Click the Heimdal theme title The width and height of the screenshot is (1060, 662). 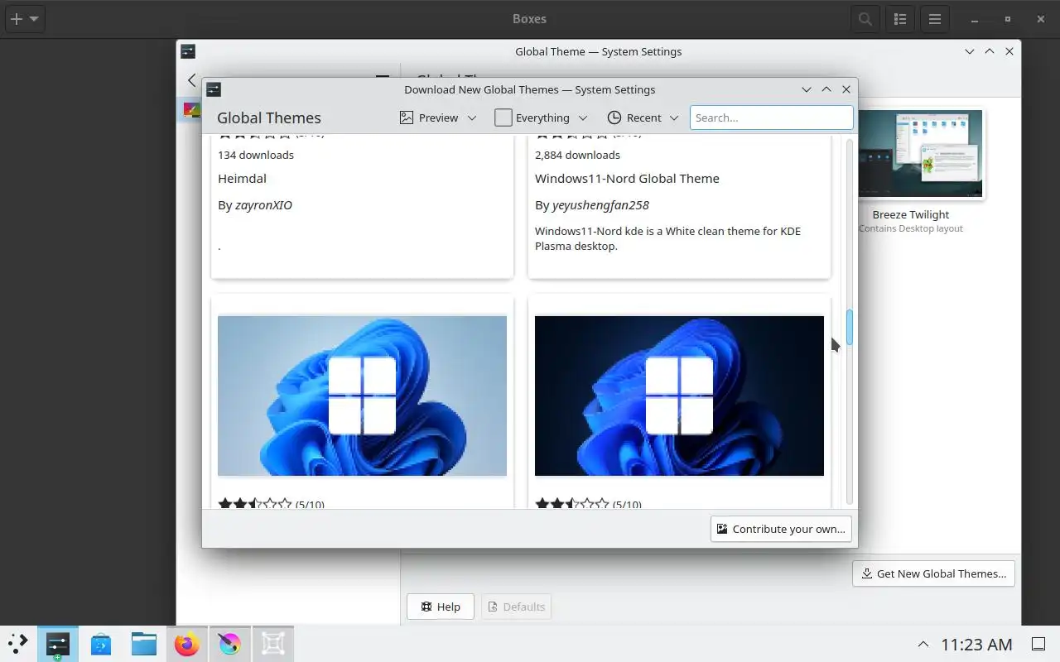coord(242,178)
